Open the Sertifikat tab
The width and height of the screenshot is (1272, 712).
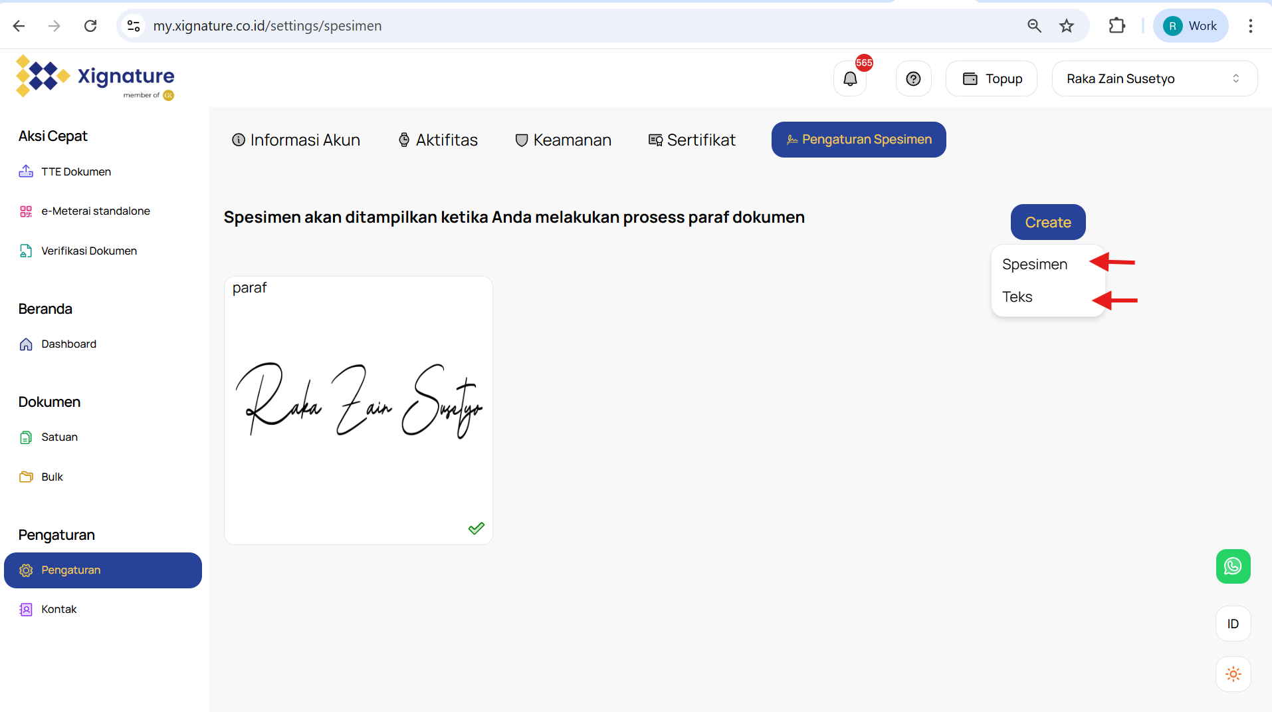pos(692,140)
